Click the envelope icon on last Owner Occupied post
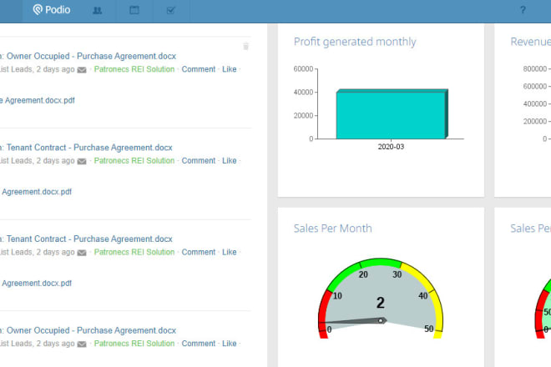 82,344
